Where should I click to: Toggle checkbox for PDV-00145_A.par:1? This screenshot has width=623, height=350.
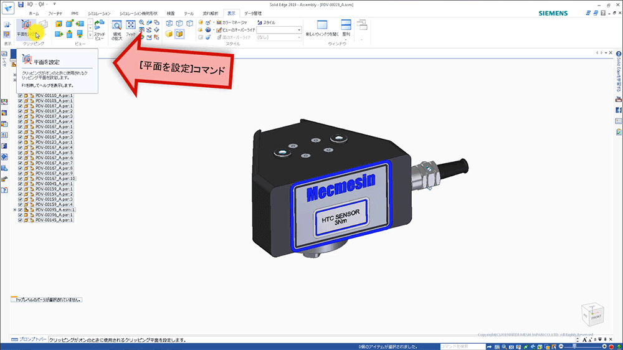tap(21, 220)
